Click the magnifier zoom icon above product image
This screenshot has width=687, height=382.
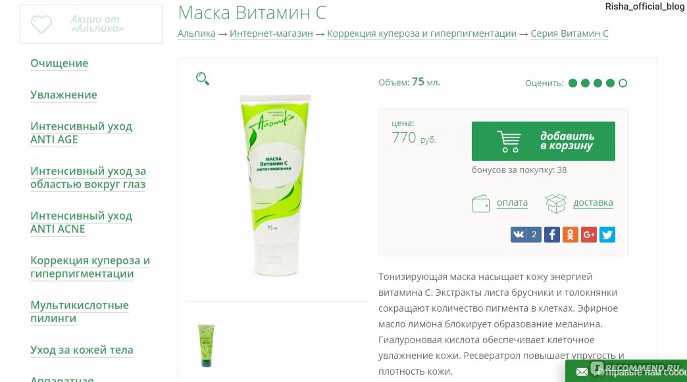click(203, 79)
